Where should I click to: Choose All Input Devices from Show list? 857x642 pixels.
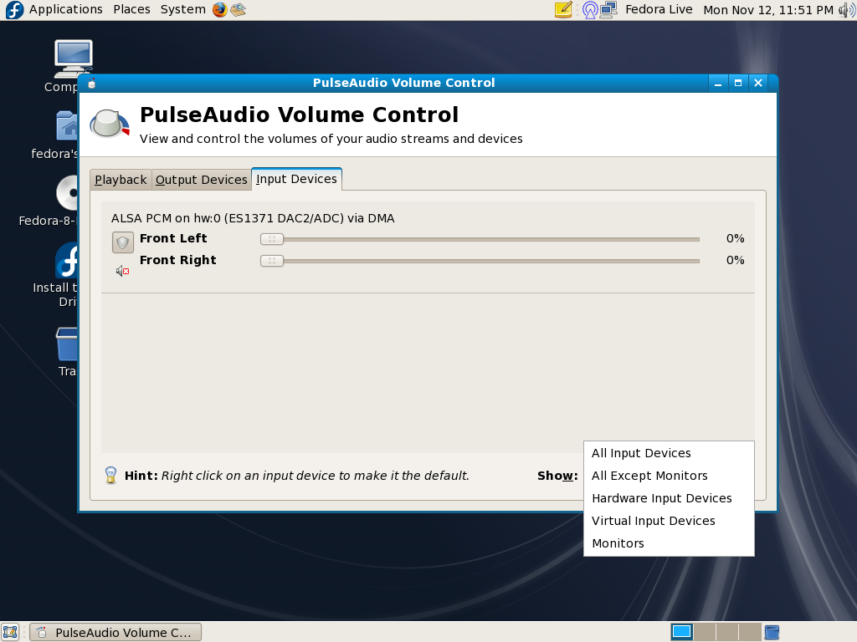(x=669, y=453)
